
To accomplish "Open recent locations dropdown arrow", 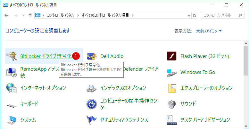I will [x=23, y=15].
